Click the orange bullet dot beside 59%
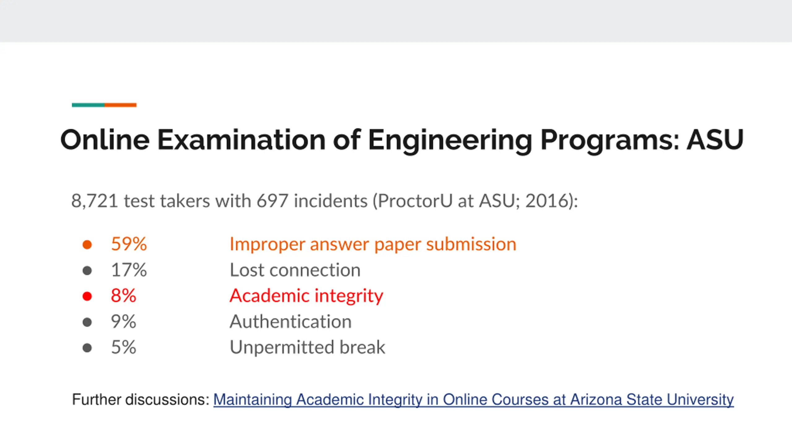The image size is (792, 445). click(87, 244)
